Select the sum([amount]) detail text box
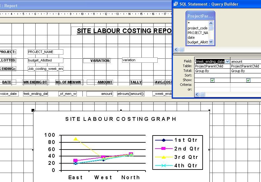Viewport: 261px width, 182px height. coord(131,94)
